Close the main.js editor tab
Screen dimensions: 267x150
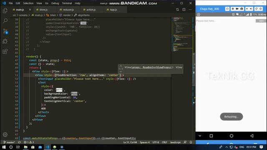click(30, 10)
